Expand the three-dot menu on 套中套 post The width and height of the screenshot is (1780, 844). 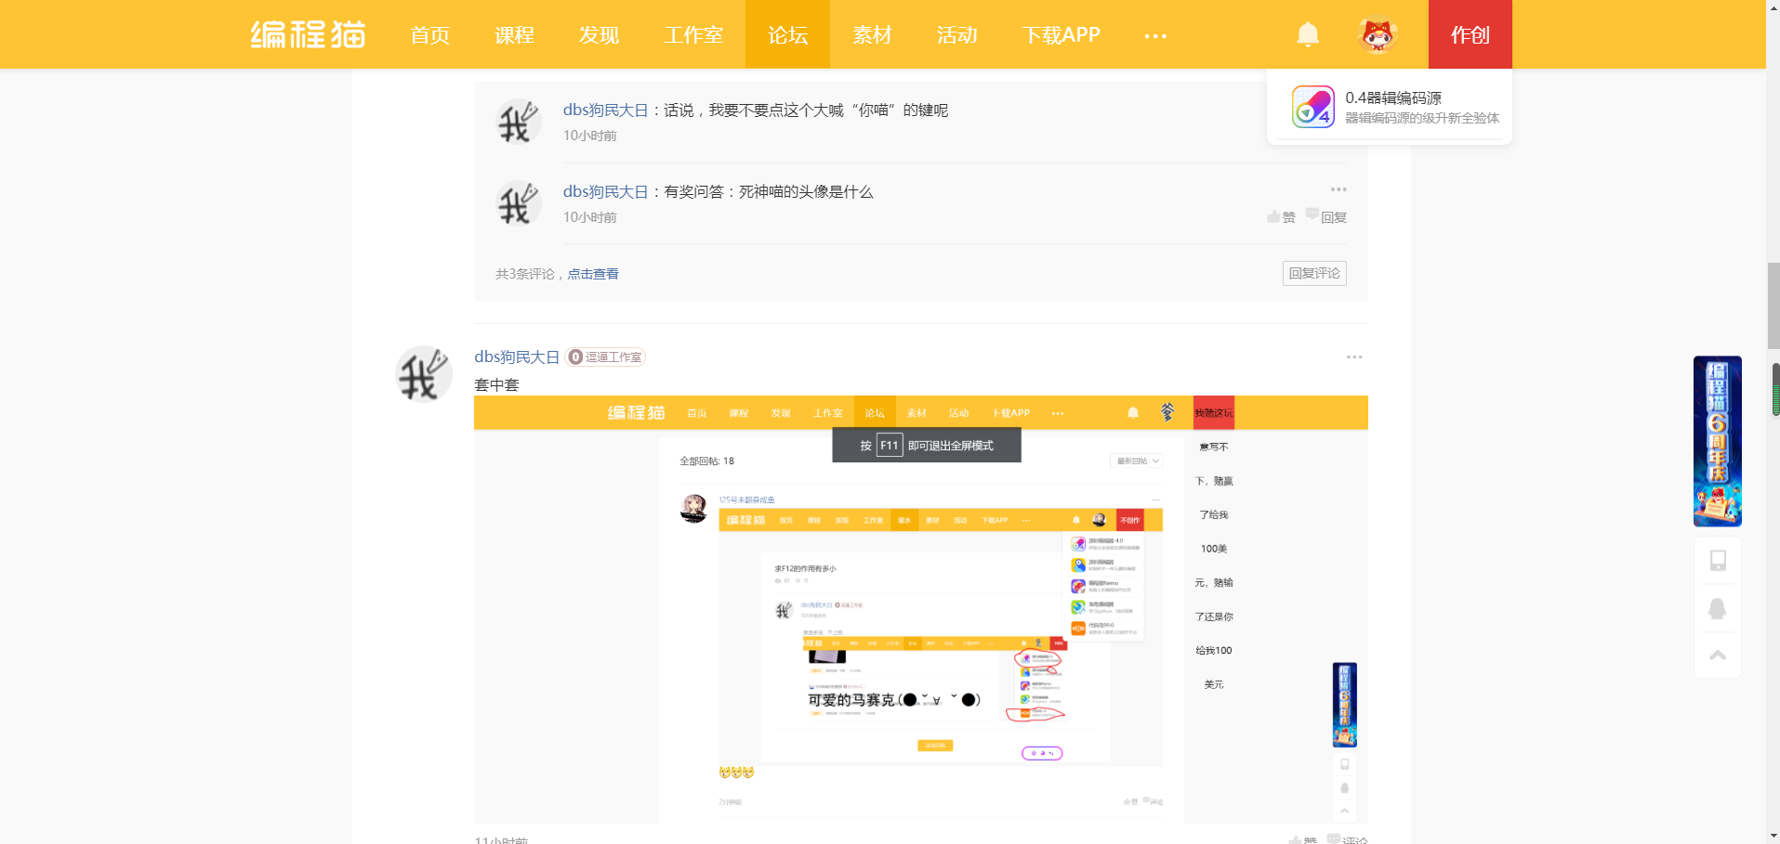tap(1354, 357)
